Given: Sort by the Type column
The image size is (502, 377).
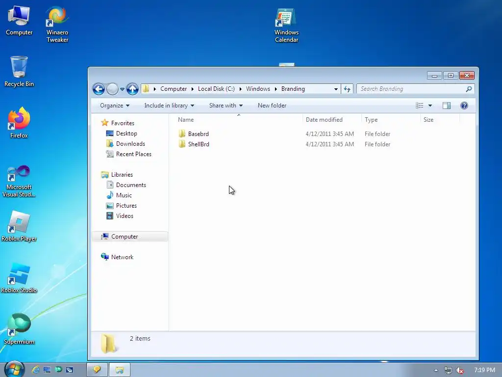Looking at the screenshot, I should click(x=391, y=120).
